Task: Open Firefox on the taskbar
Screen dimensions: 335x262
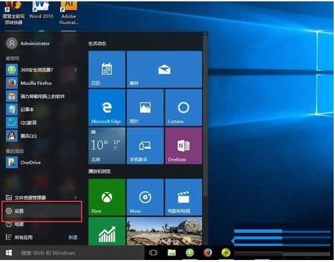Action: pos(208,253)
